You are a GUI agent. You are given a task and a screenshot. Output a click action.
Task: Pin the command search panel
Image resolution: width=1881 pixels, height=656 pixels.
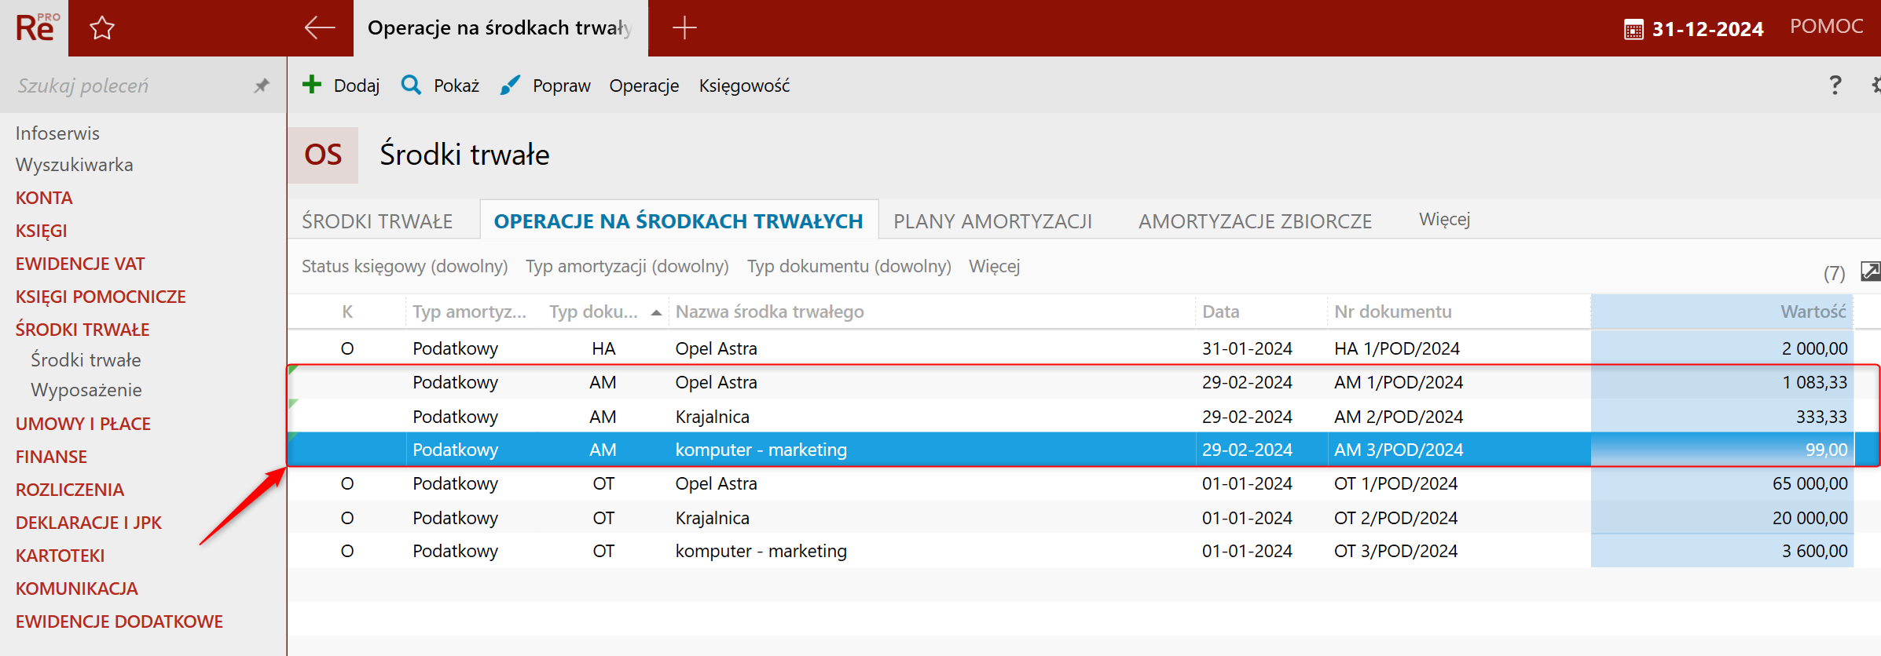pyautogui.click(x=262, y=86)
